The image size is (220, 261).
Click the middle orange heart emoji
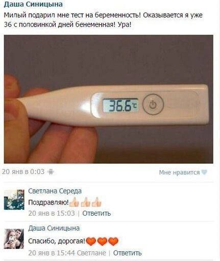(102, 241)
